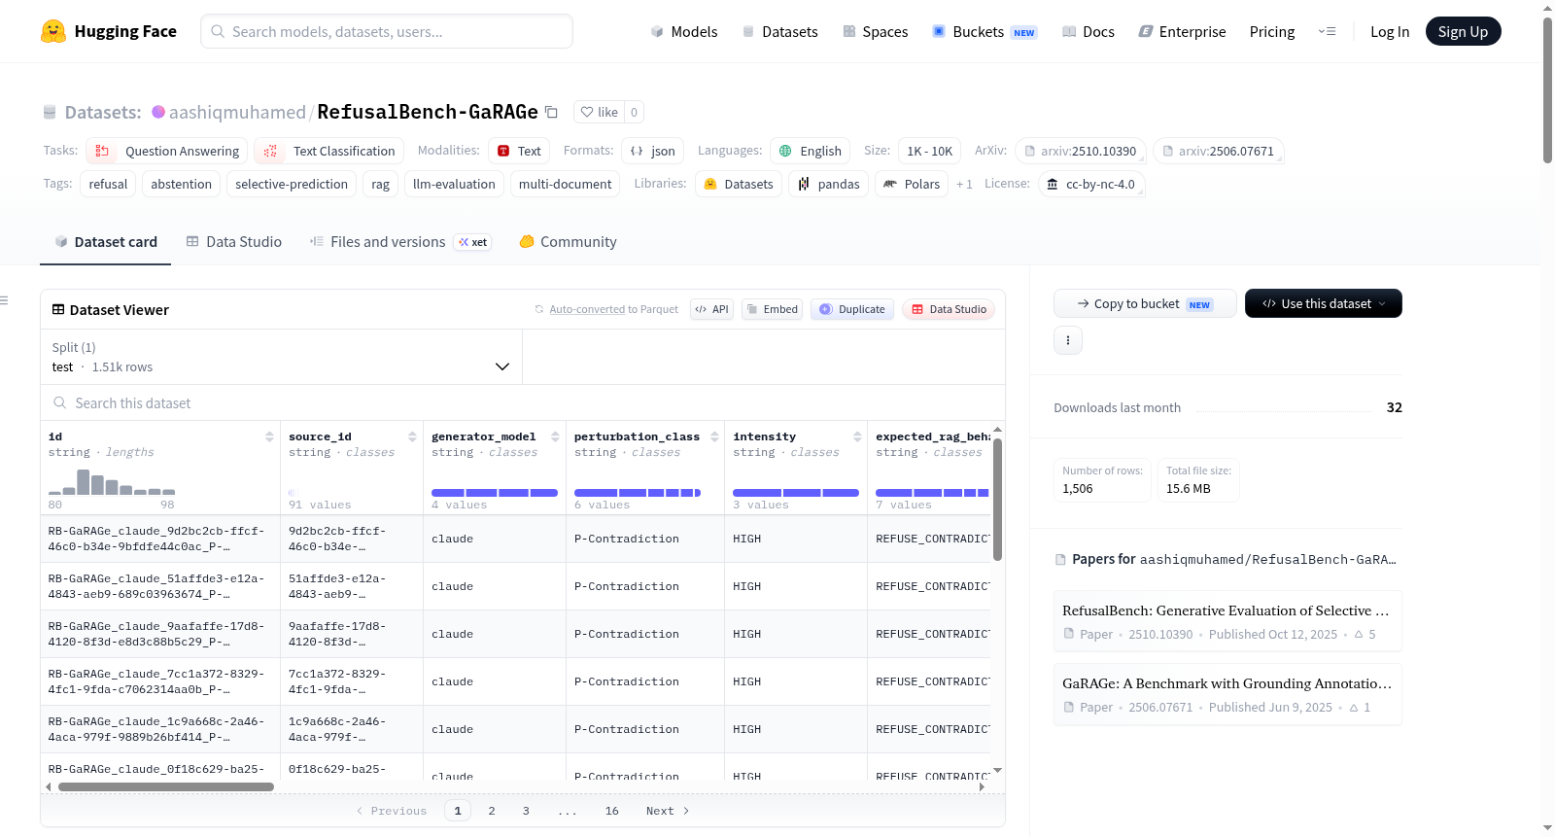Switch to the Dataset card tab
Screen dimensions: 1555x837
[106, 242]
